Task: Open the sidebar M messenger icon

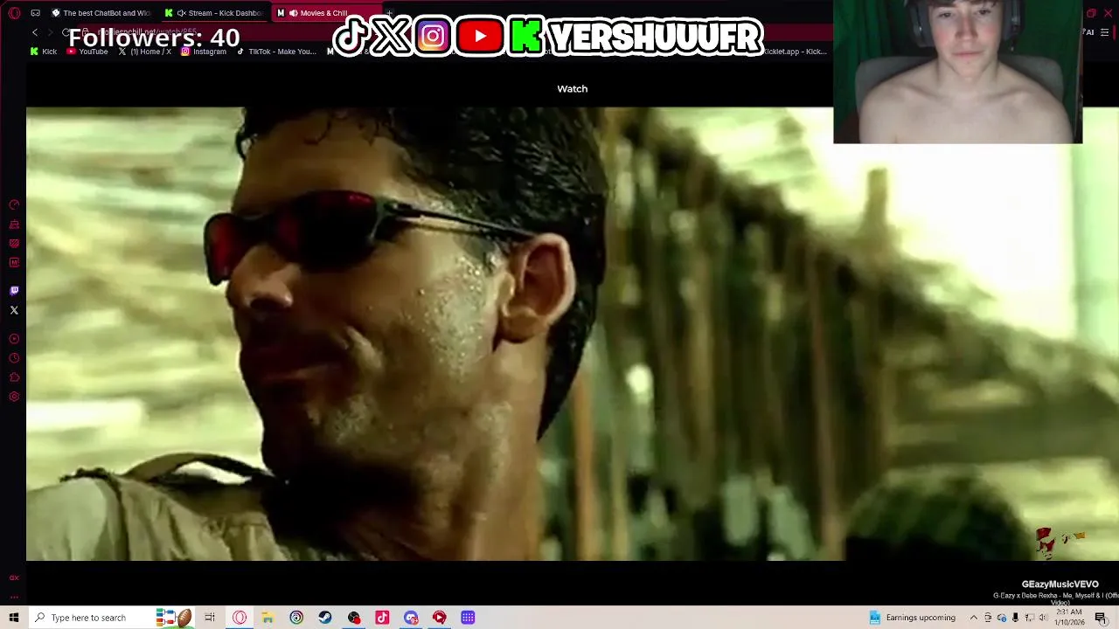Action: pyautogui.click(x=14, y=263)
